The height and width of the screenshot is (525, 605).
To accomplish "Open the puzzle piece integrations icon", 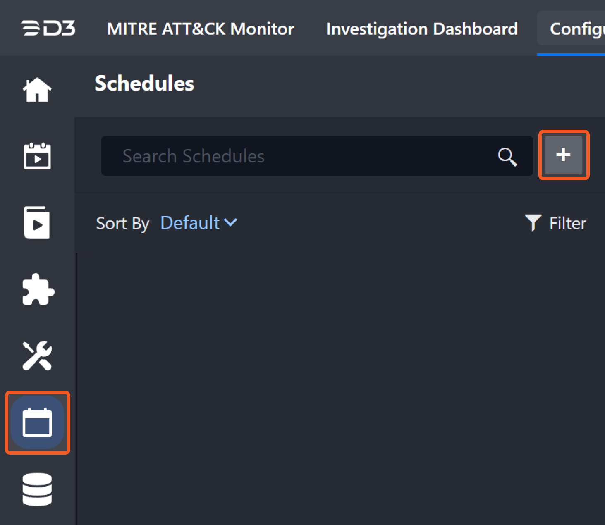I will 38,289.
